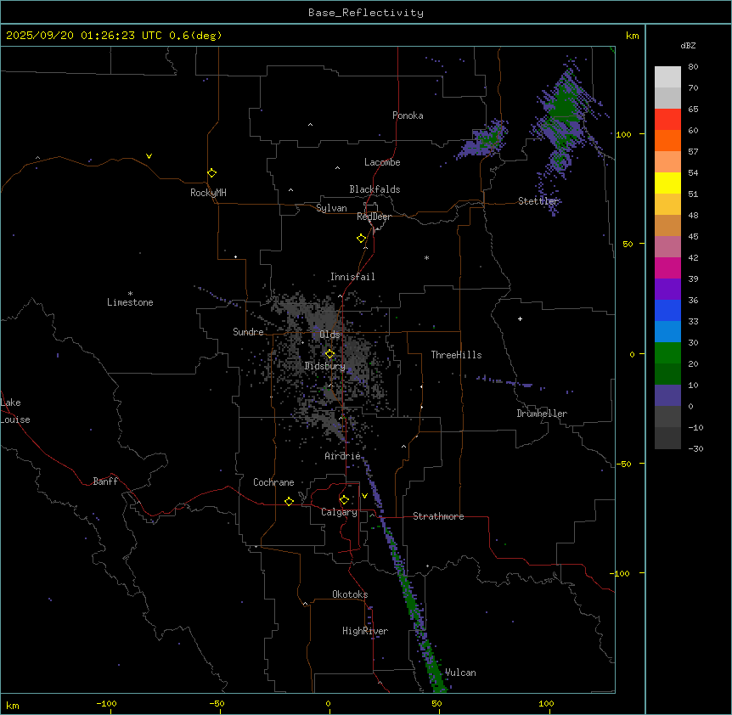Click the yellow diamond marker above RockyMH
Screen dimensions: 732x715
pyautogui.click(x=211, y=173)
